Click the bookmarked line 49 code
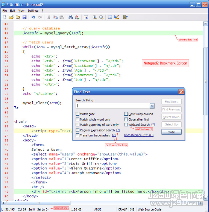 (100, 192)
